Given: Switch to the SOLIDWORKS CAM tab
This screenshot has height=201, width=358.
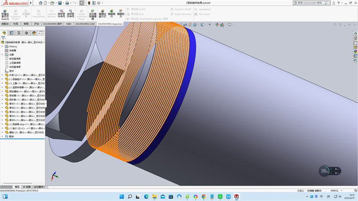Looking at the screenshot, I should (x=85, y=24).
